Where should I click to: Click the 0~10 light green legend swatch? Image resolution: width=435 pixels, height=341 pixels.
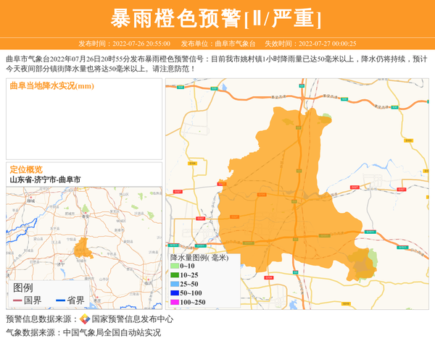pos(175,266)
